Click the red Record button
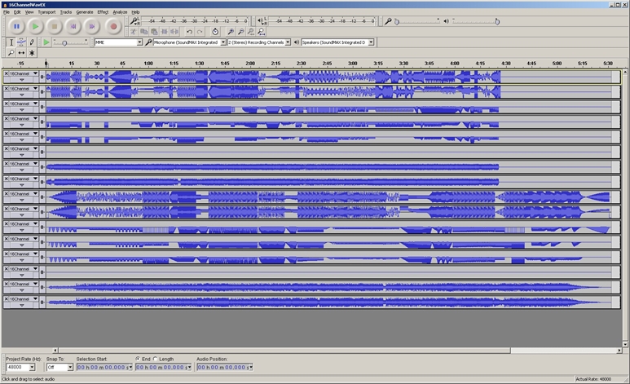 (113, 27)
